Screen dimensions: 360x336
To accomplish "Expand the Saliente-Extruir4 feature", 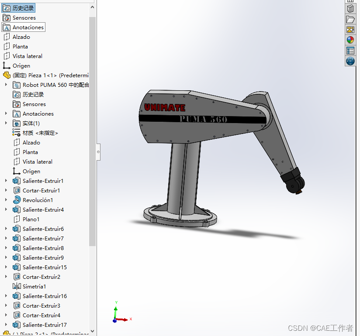I will (6, 209).
